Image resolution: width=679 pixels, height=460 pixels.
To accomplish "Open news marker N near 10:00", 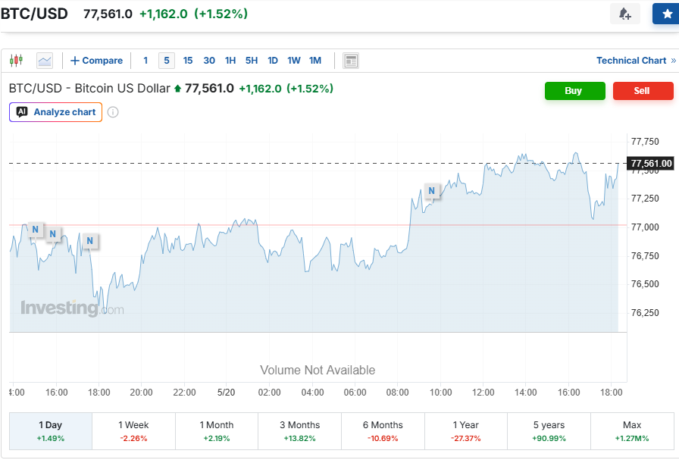I will (431, 190).
